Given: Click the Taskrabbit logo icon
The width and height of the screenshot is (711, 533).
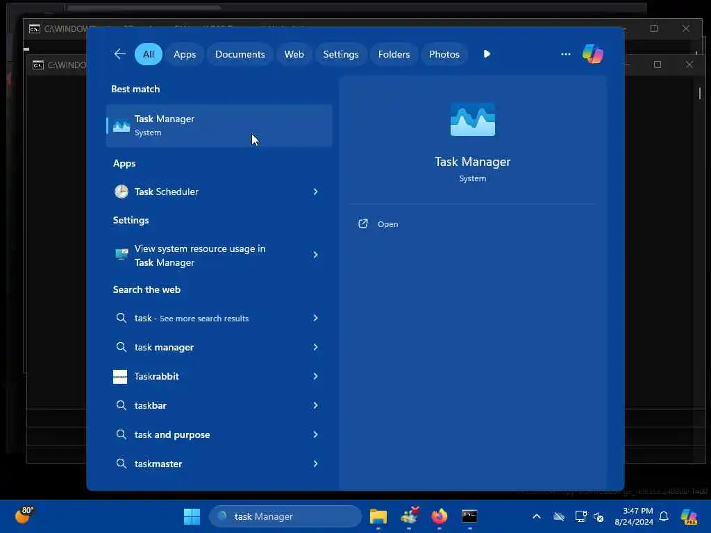Looking at the screenshot, I should tap(120, 376).
